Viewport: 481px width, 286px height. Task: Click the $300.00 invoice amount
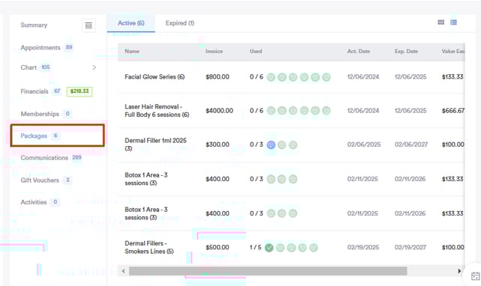coord(218,144)
